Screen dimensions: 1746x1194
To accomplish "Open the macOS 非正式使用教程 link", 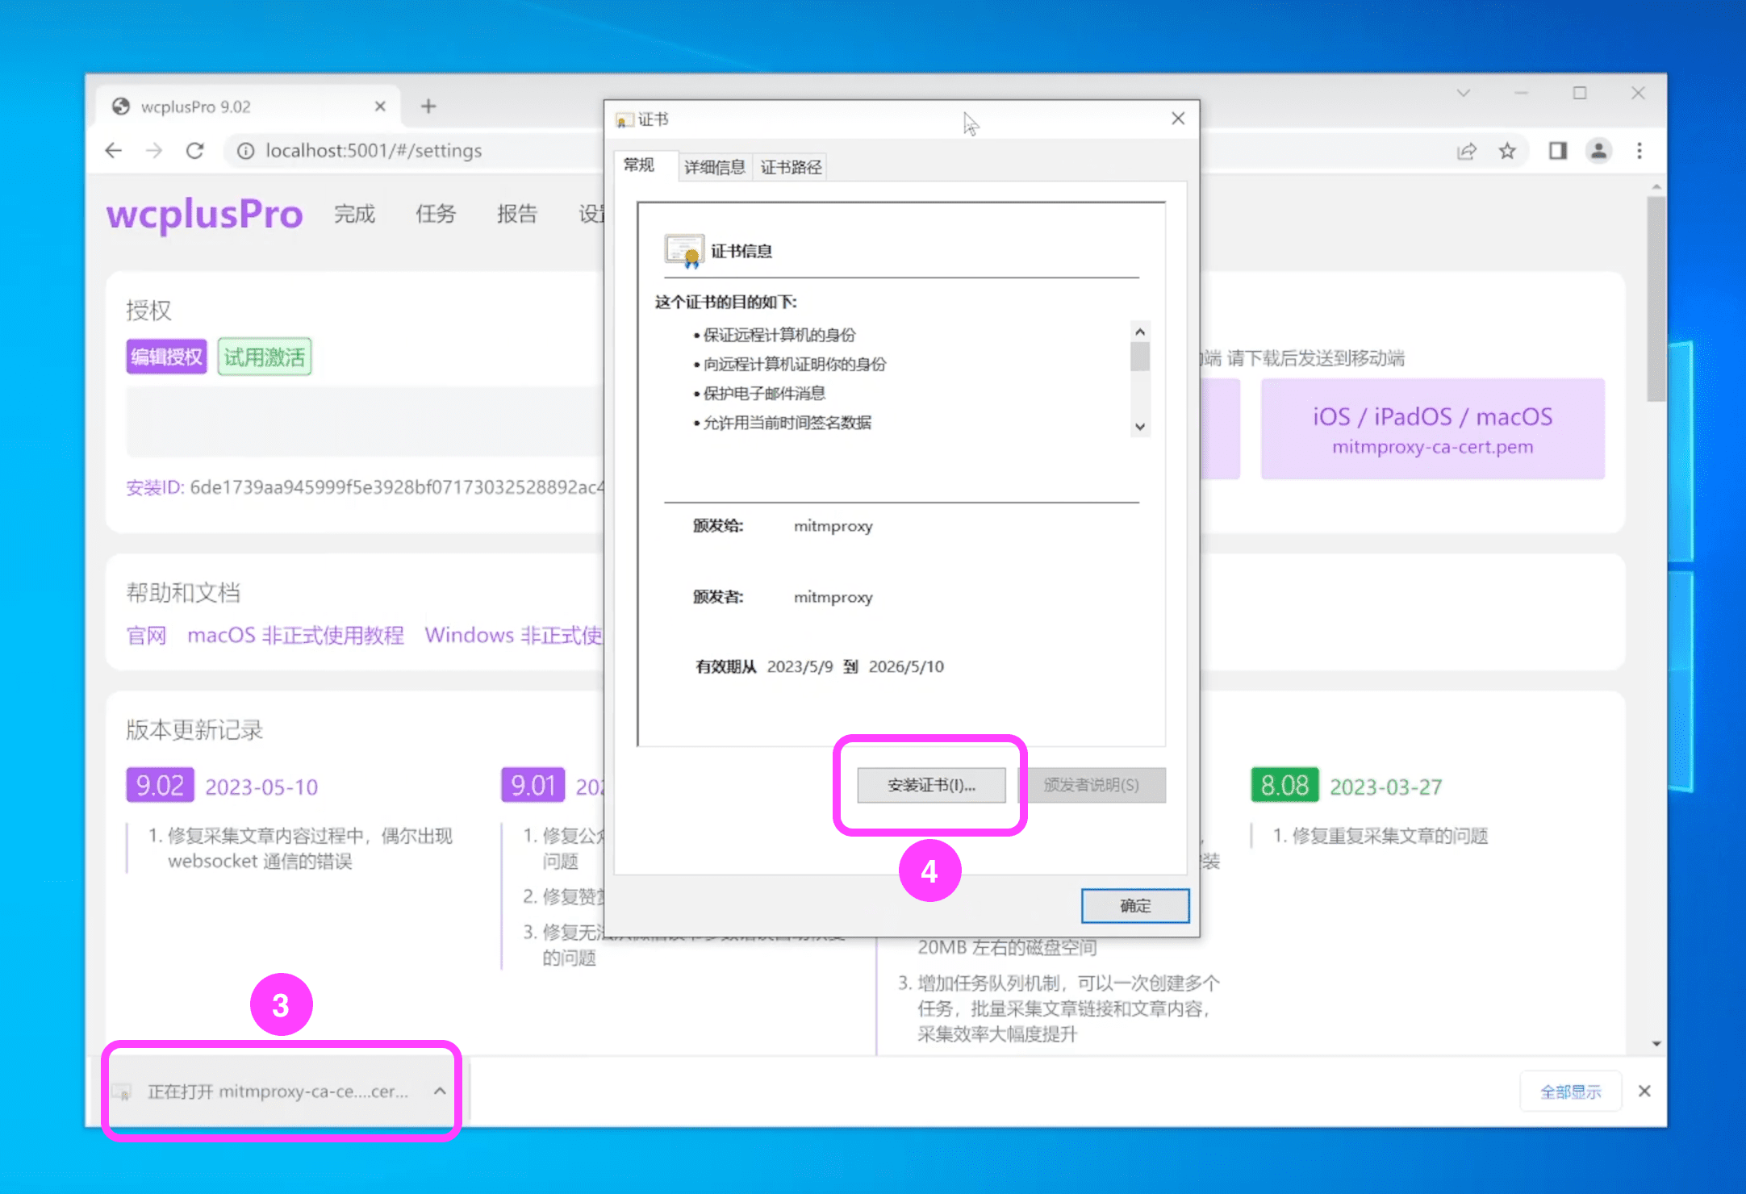I will pos(295,636).
